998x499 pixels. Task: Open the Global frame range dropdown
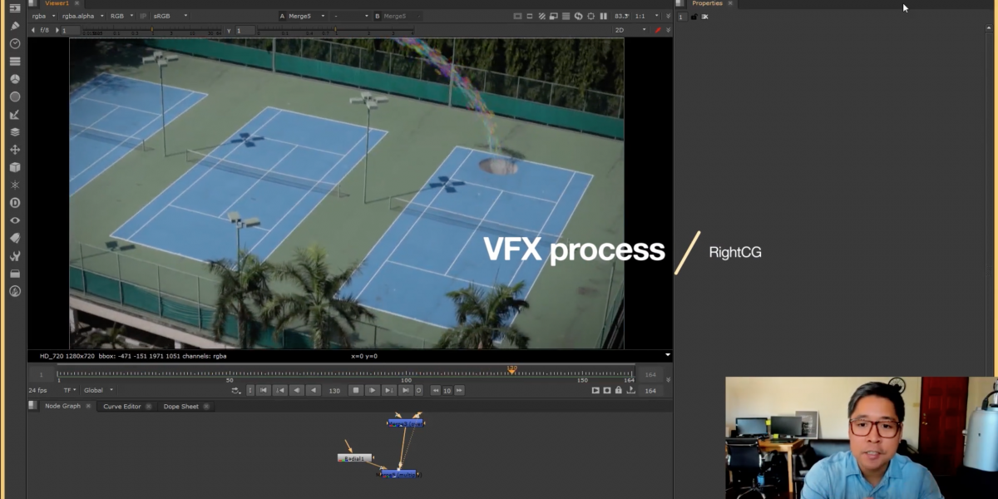(98, 390)
